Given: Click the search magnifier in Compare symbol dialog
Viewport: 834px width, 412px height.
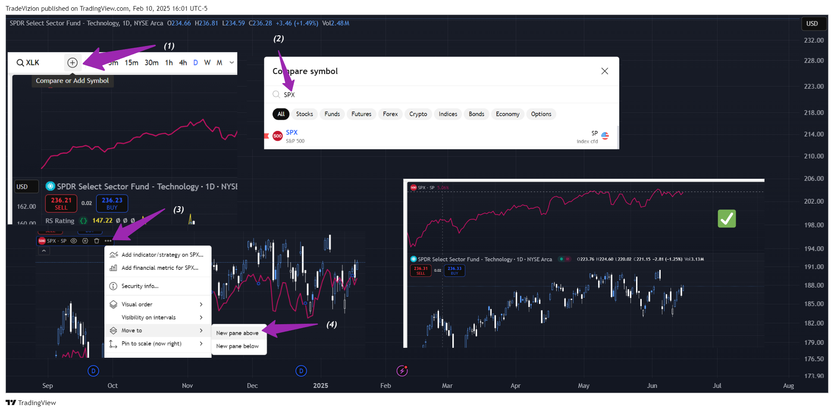Looking at the screenshot, I should coord(276,94).
